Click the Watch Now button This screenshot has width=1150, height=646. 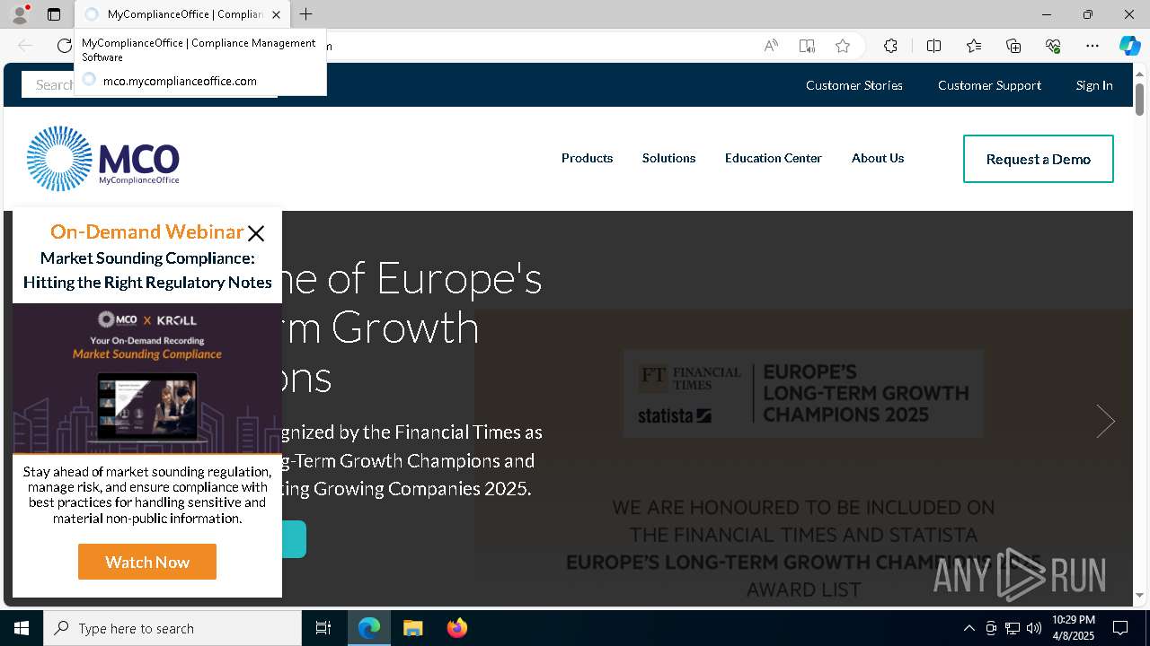[x=147, y=562]
